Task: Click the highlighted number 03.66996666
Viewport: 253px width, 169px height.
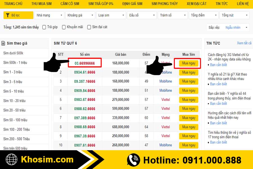Action: point(85,63)
